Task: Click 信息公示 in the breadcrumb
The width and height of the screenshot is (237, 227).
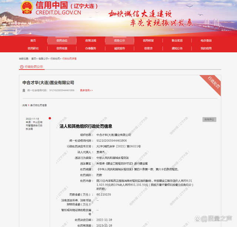Action: pyautogui.click(x=43, y=59)
